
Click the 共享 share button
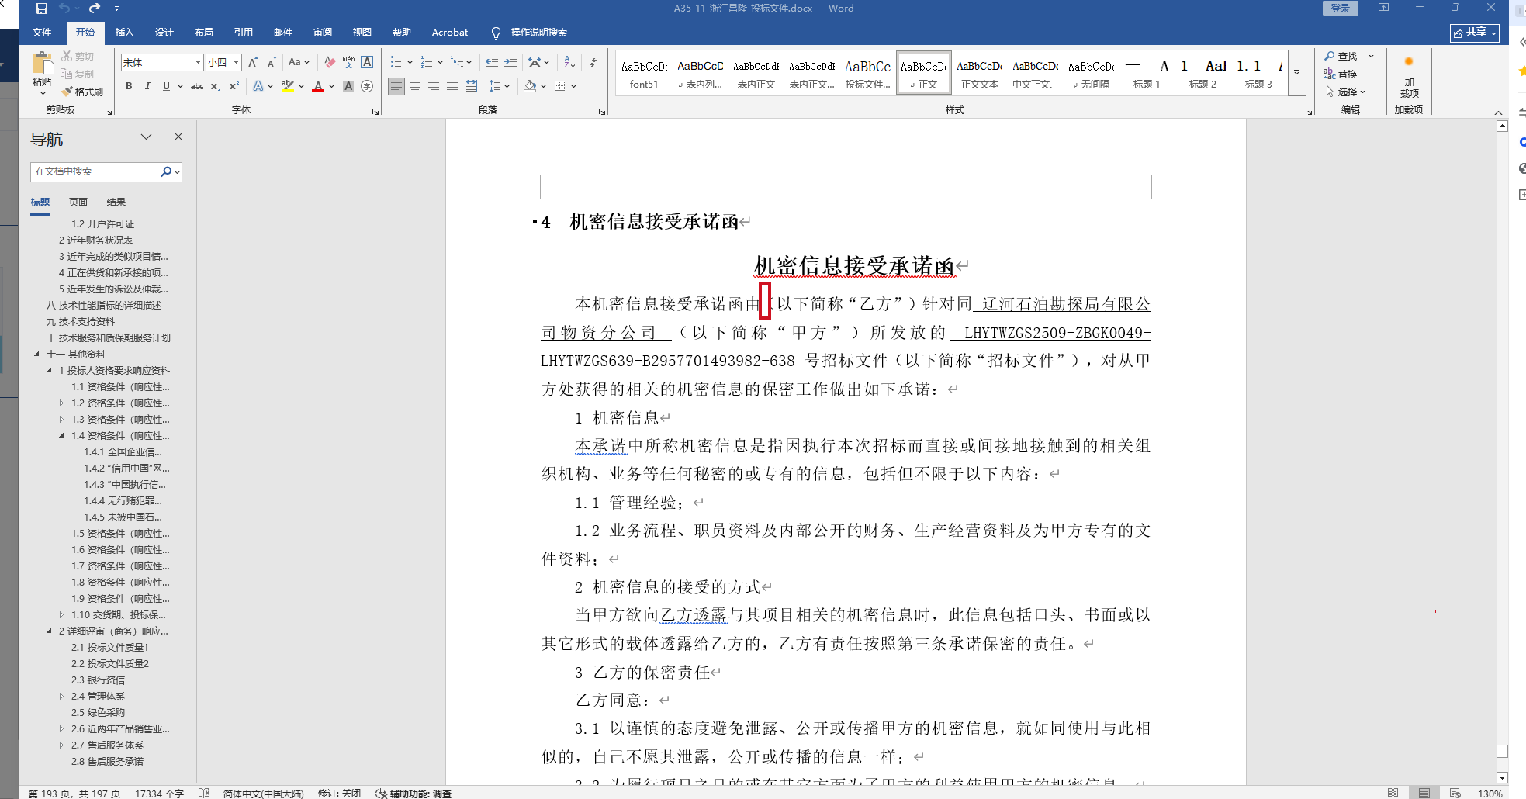click(1474, 33)
